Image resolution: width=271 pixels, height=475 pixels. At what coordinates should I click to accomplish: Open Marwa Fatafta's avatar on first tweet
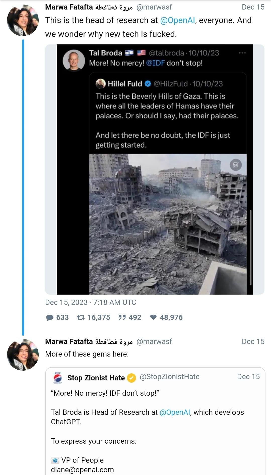(23, 20)
